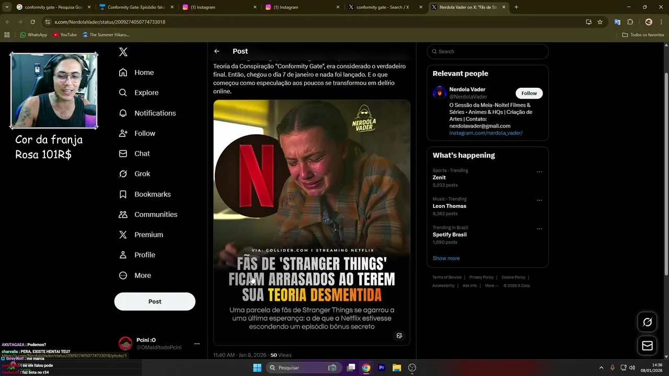Open the Follow sidebar item
This screenshot has height=376, width=669.
click(137, 133)
